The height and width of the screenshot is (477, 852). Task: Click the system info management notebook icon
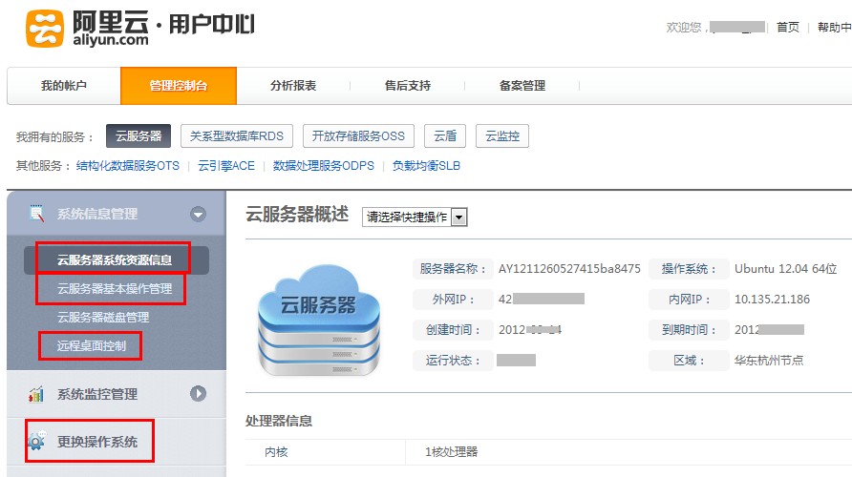37,213
